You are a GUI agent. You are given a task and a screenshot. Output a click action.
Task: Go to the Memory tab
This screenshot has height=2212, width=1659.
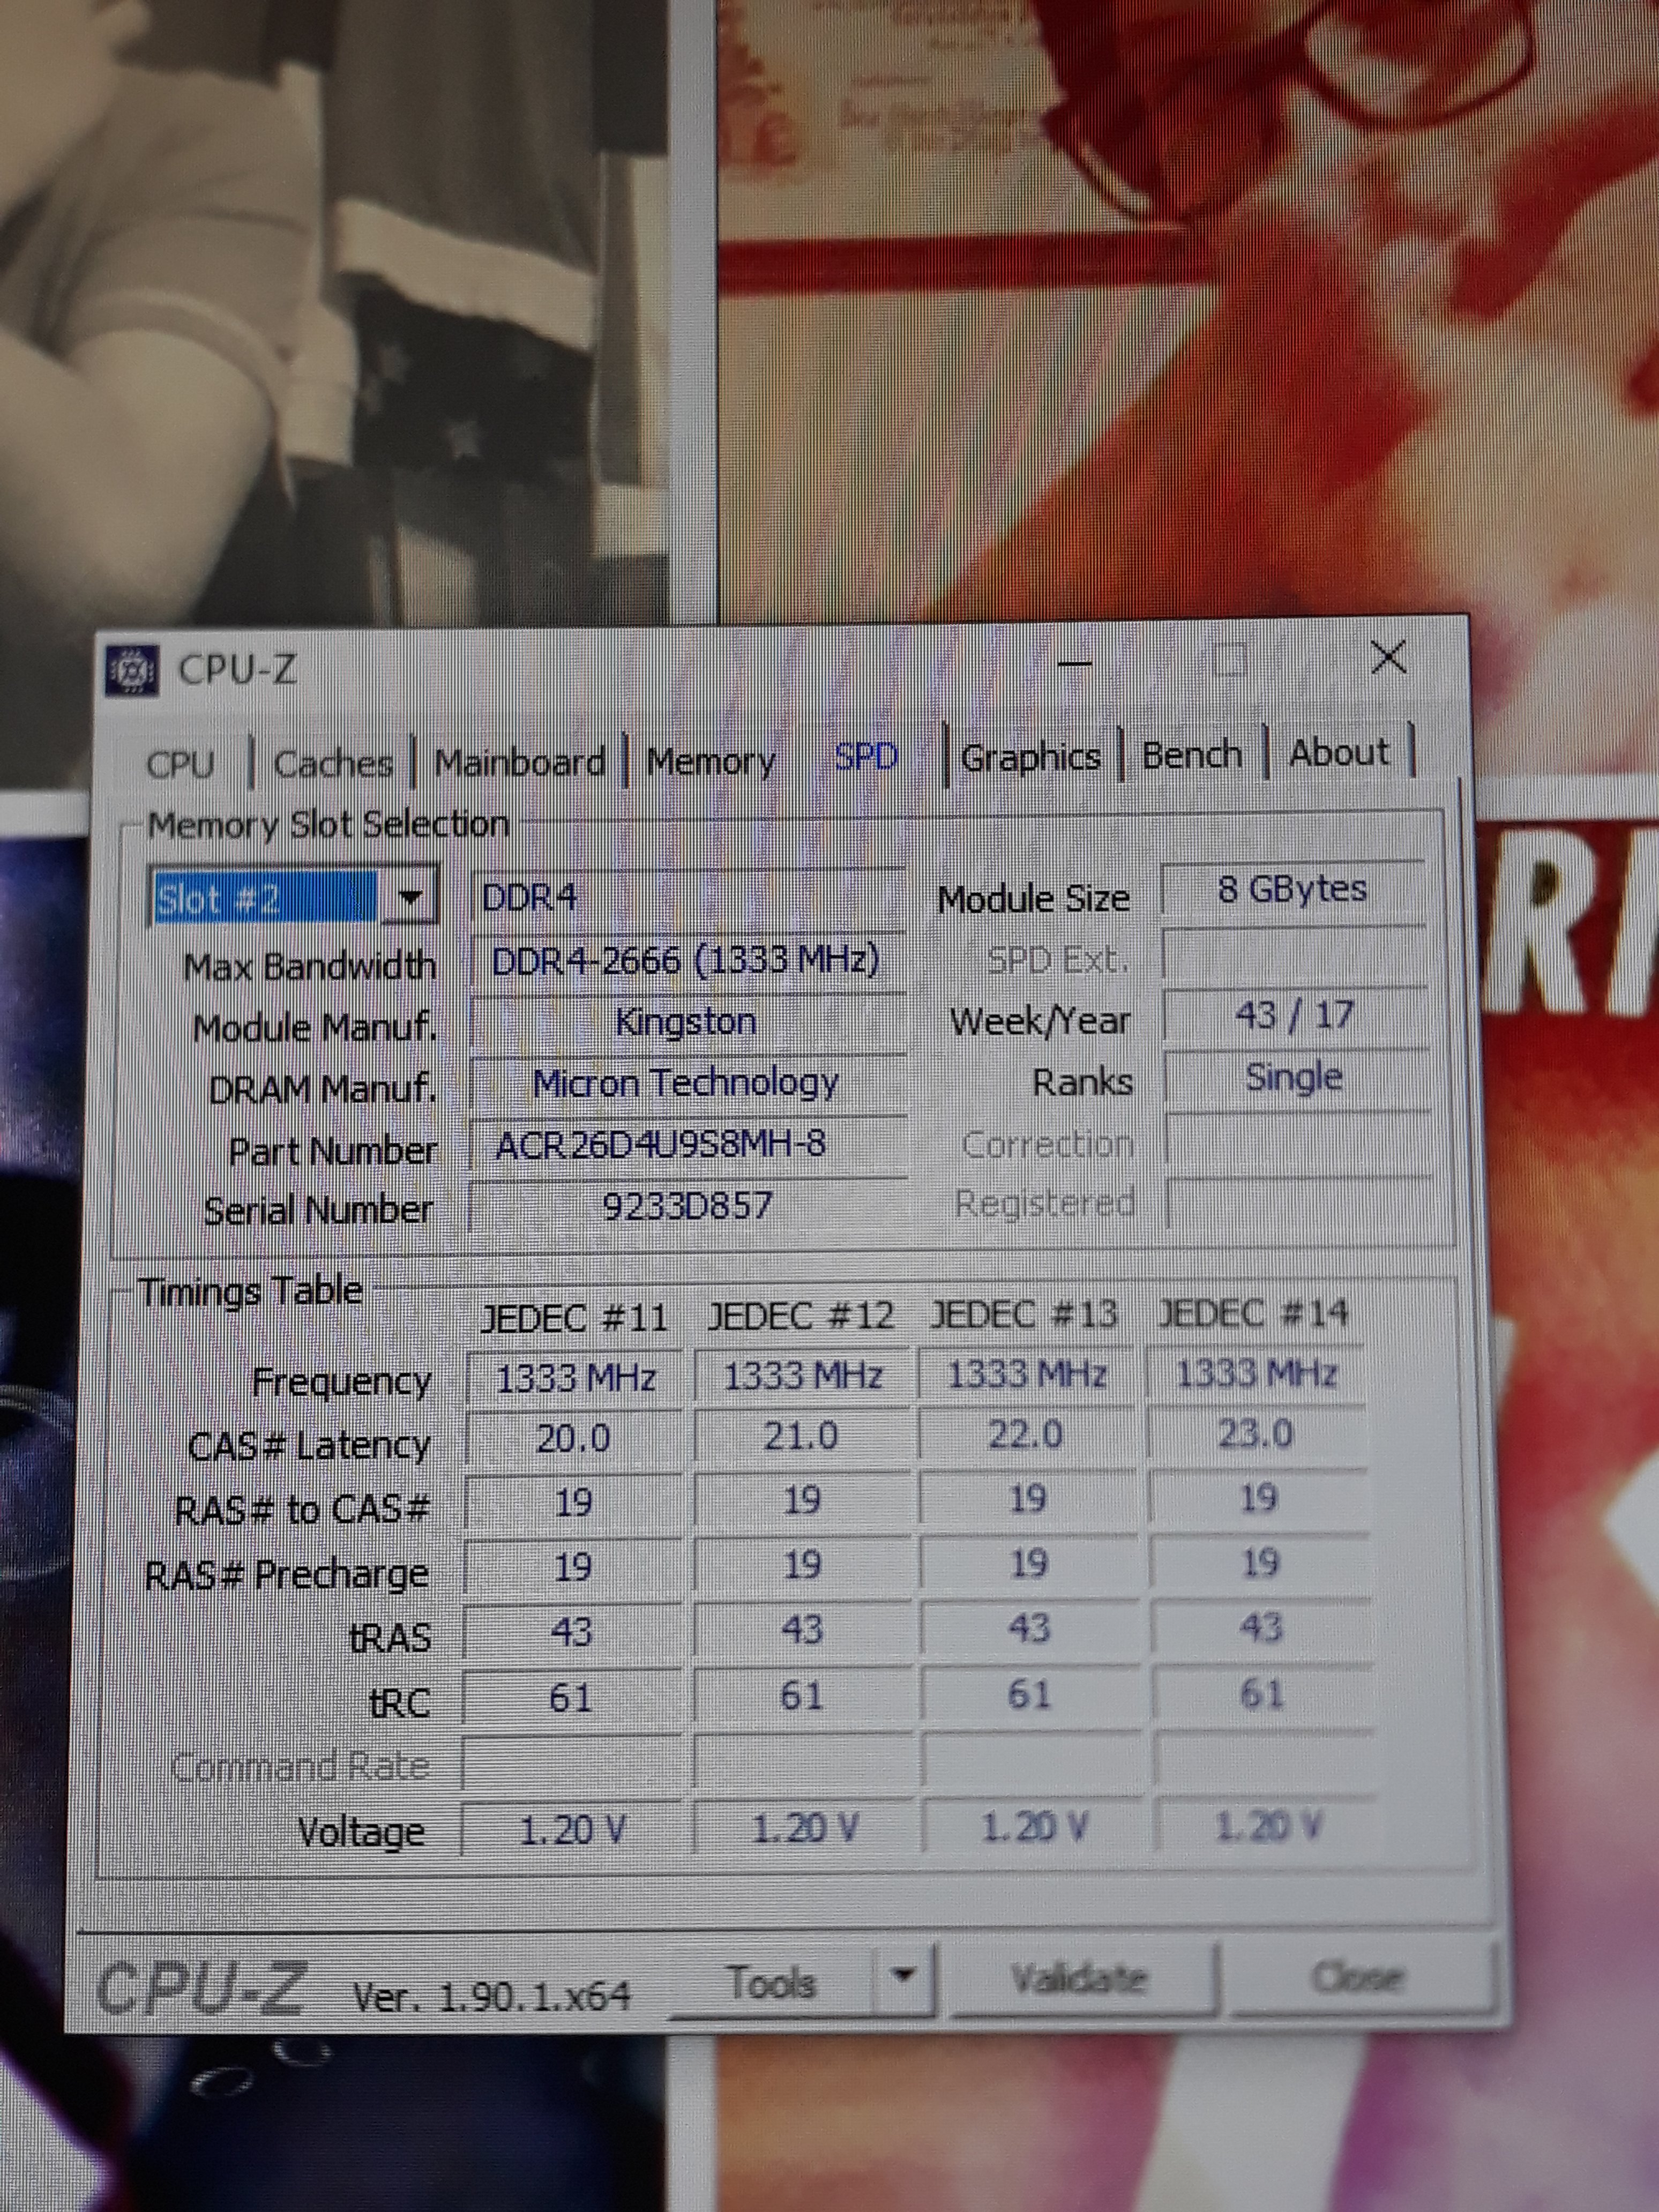tap(710, 762)
